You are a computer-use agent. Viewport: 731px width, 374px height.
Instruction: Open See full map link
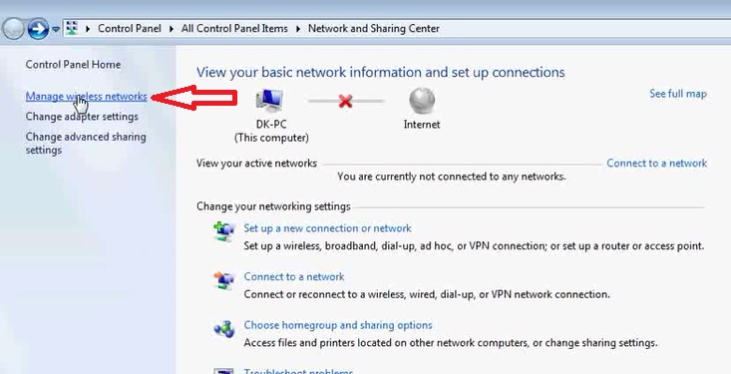pyautogui.click(x=678, y=94)
